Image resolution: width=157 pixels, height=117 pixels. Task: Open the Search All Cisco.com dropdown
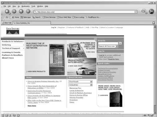(108, 46)
